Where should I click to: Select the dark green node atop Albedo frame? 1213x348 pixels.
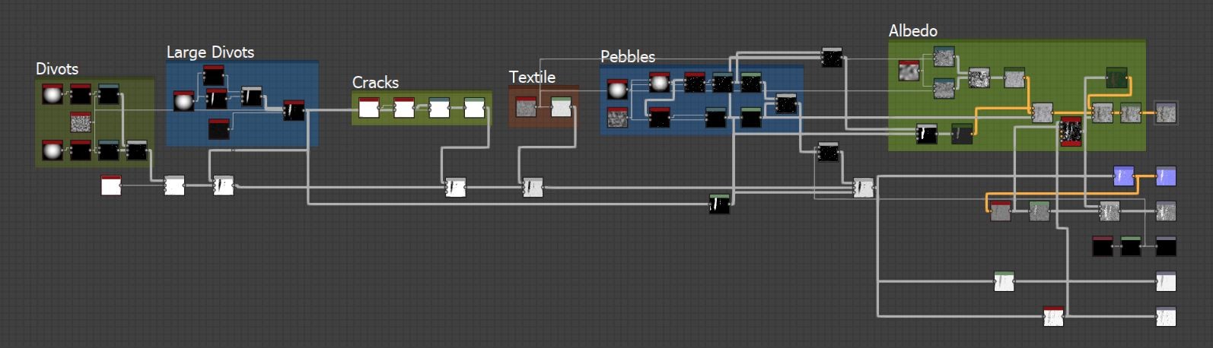point(1116,78)
